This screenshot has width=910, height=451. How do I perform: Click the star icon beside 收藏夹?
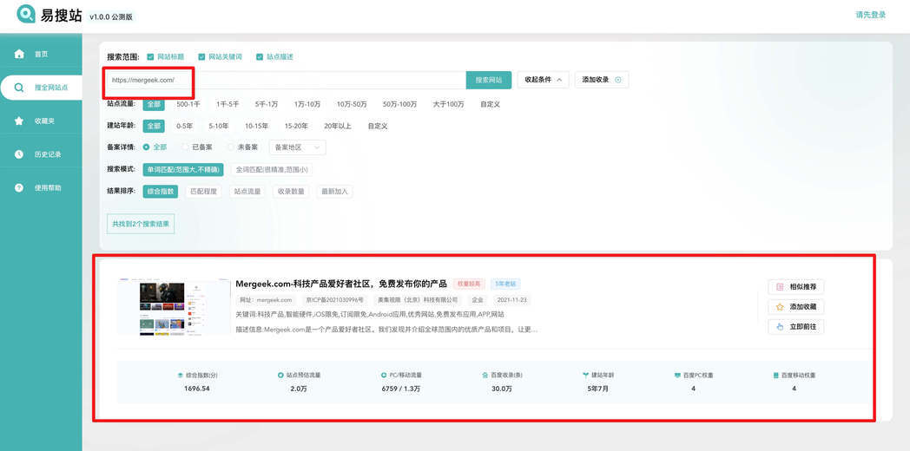click(x=19, y=121)
